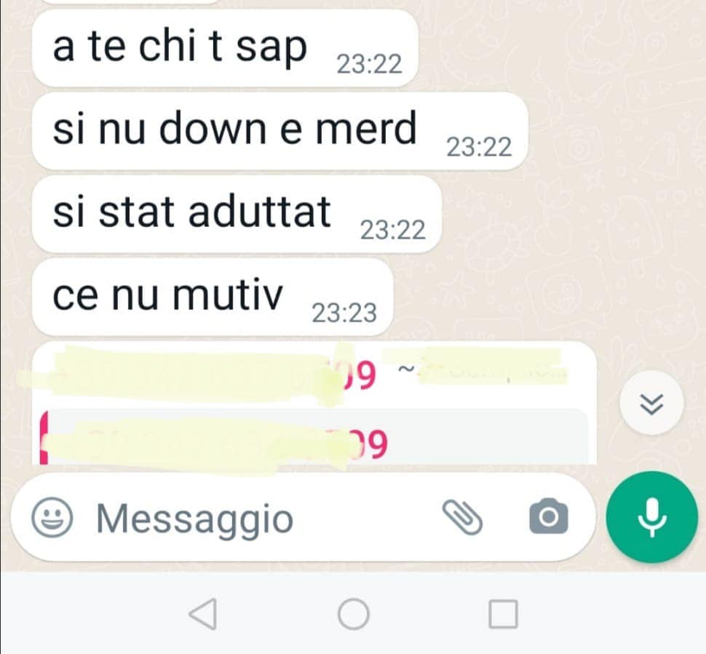
Task: Tap the tilde sender name label
Action: tap(482, 370)
